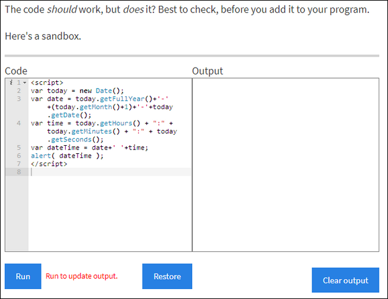Click the 'var dateTime' line of code
The height and width of the screenshot is (299, 388).
pos(90,148)
